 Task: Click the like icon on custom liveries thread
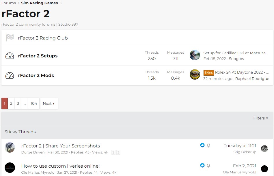click(x=202, y=165)
